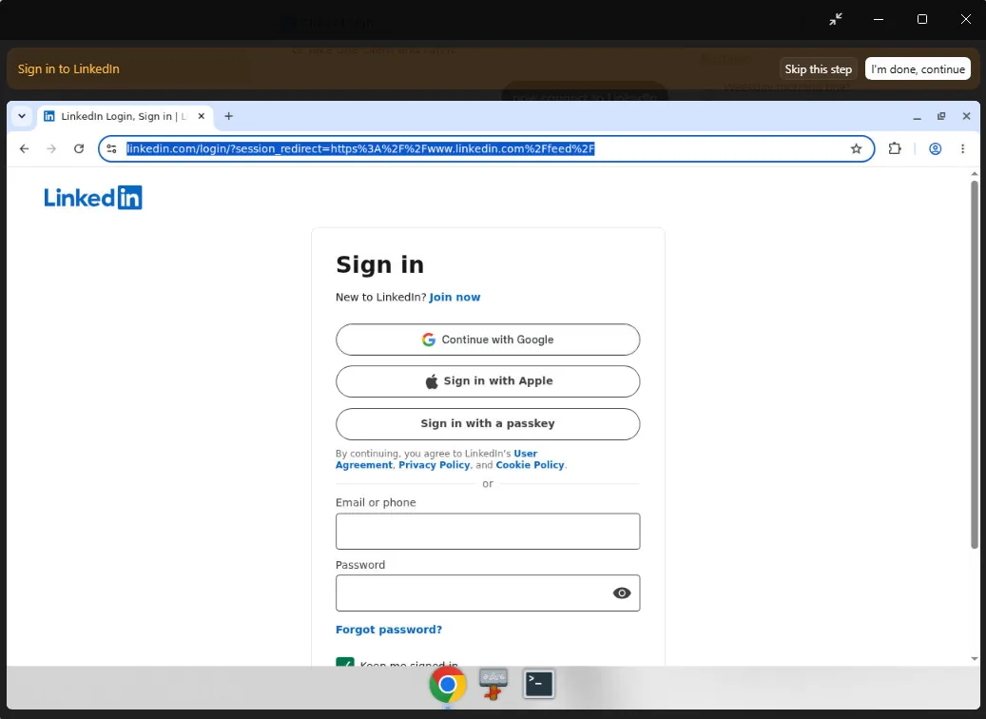
Task: Toggle the Keep me signed in checkbox
Action: 344,662
